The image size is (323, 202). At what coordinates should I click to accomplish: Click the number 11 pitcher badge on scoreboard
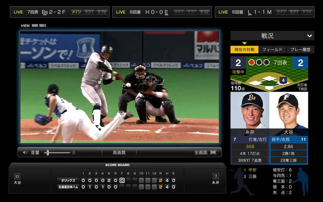point(17,176)
